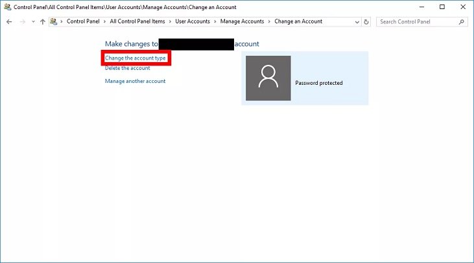Maximize the Control Panel window
Screen dimensions: 474x263
click(442, 6)
